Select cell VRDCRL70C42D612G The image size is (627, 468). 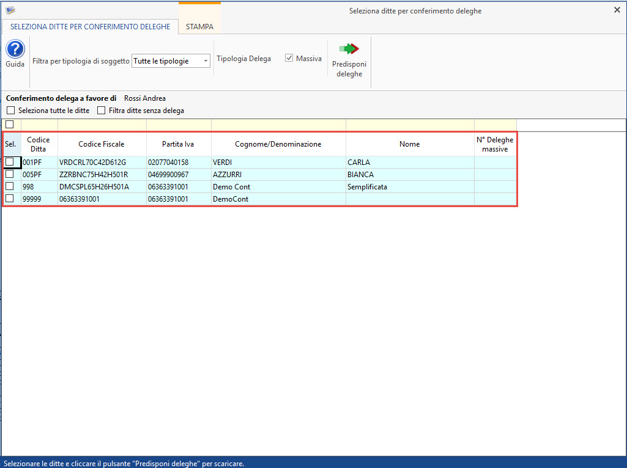(102, 162)
